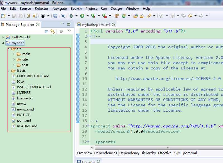This screenshot has width=223, height=163.
Task: Click the Forward navigation arrow
Action: [201, 16]
